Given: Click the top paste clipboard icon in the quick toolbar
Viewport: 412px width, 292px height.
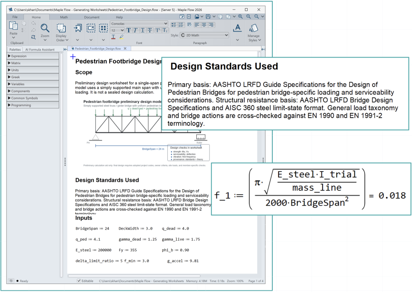Looking at the screenshot, I should pos(228,17).
